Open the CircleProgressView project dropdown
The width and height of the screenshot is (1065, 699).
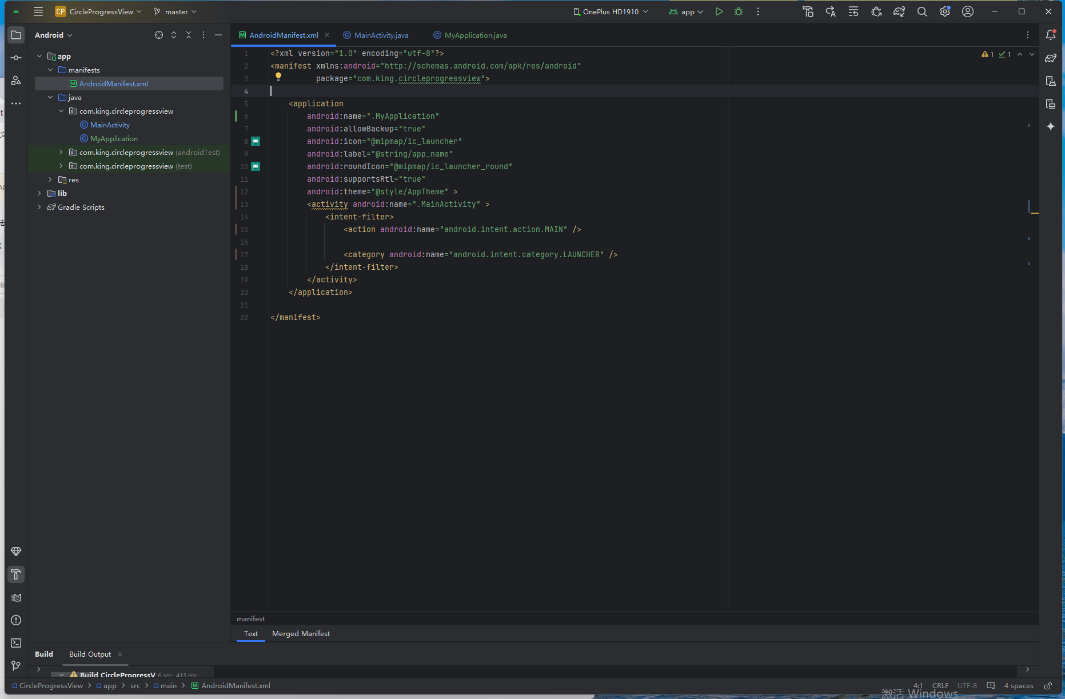pos(98,11)
